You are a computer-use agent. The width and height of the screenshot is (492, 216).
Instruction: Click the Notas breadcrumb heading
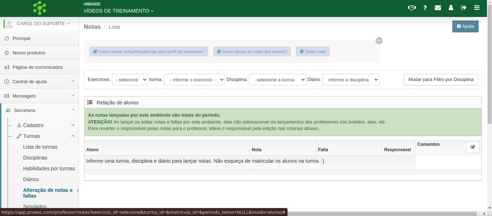92,27
